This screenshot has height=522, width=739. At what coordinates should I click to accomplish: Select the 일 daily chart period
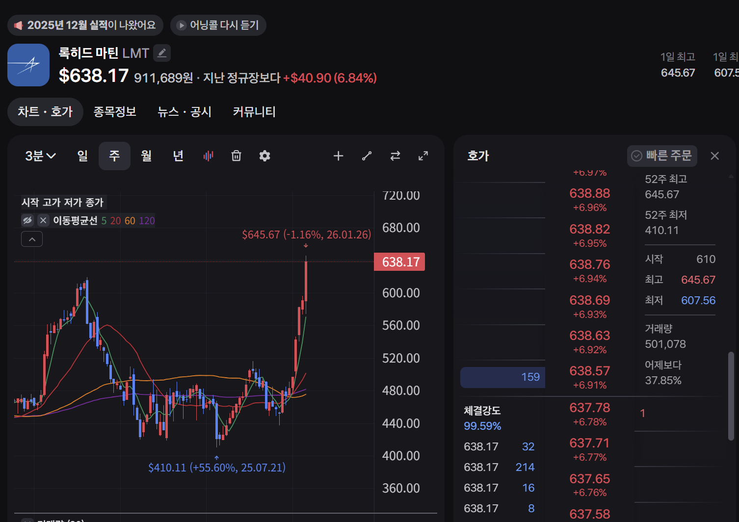(82, 156)
